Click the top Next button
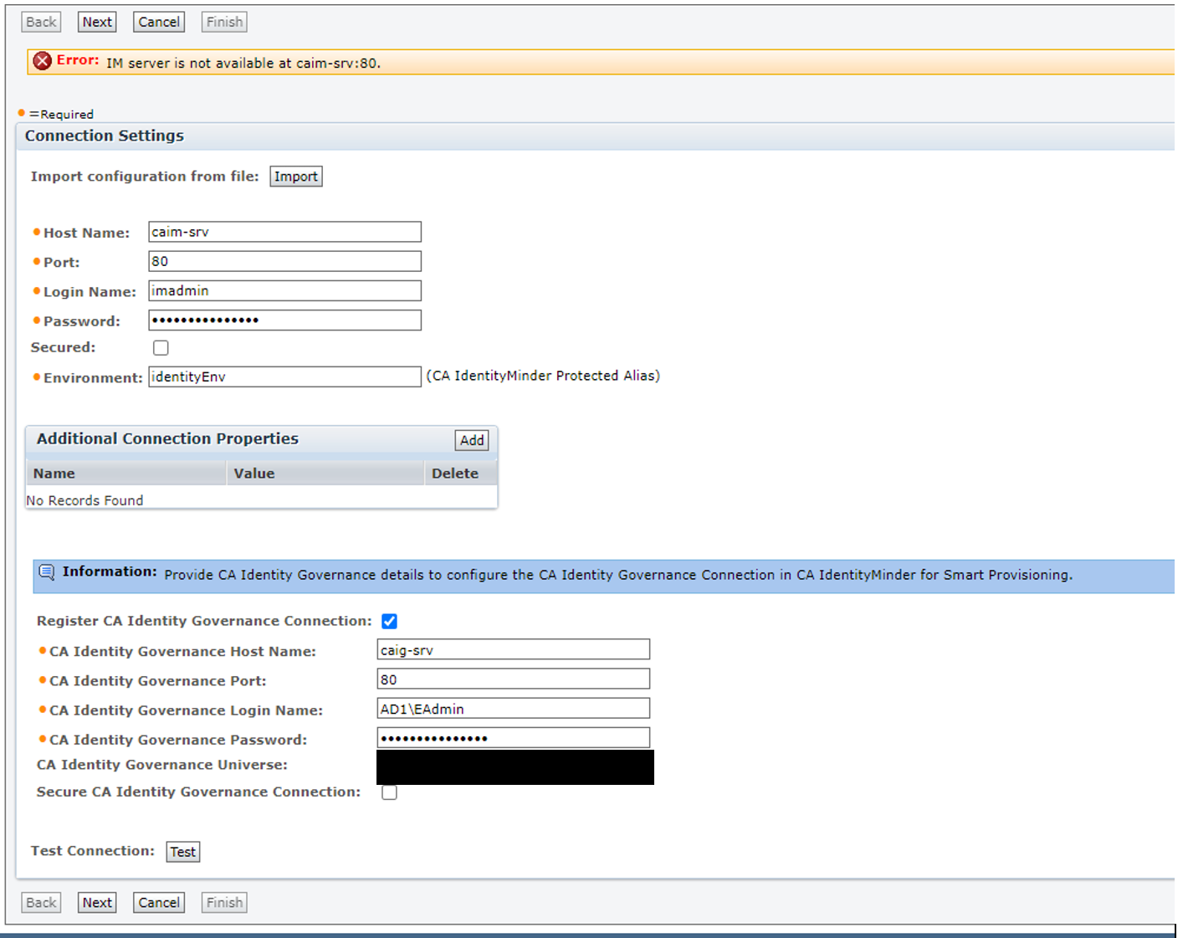1183x938 pixels. [97, 22]
